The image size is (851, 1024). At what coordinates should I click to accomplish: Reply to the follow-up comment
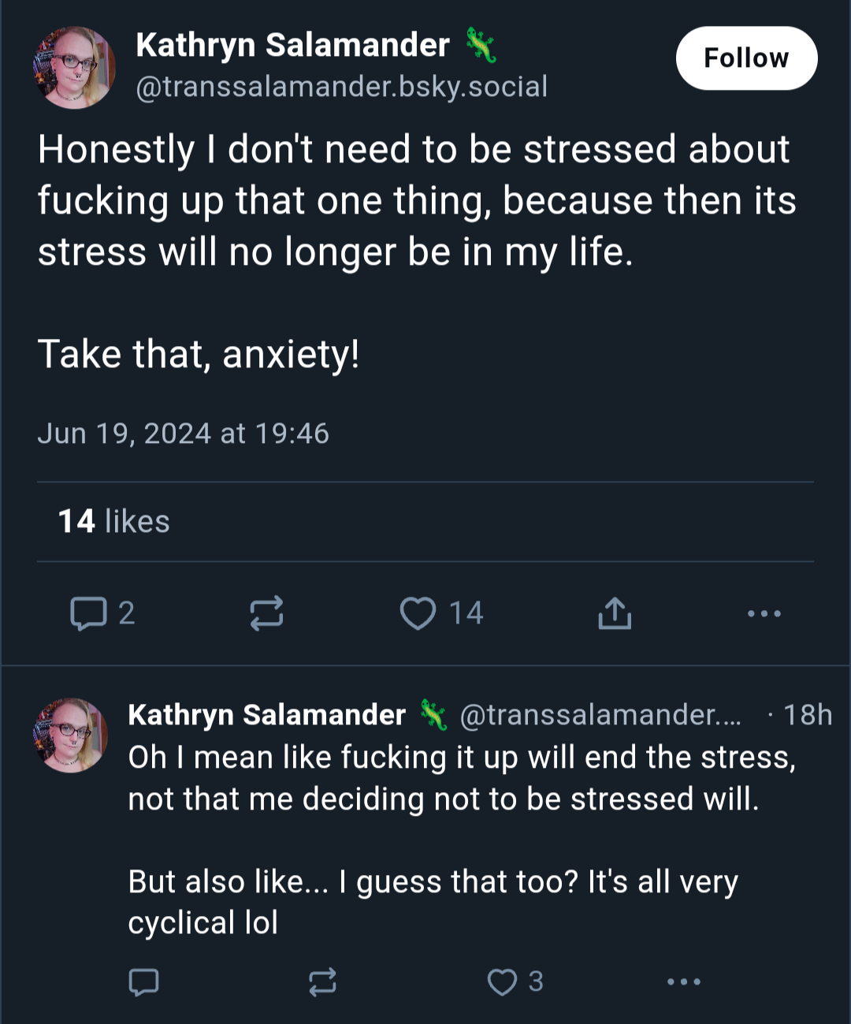(143, 982)
